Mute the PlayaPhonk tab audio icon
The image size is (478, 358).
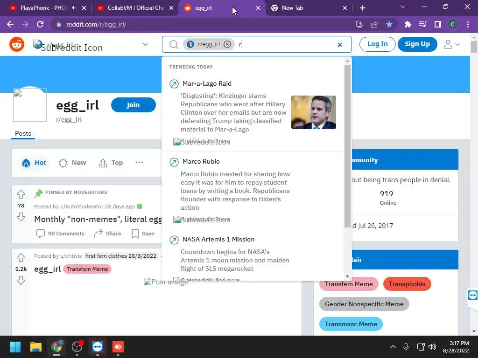pos(74,8)
